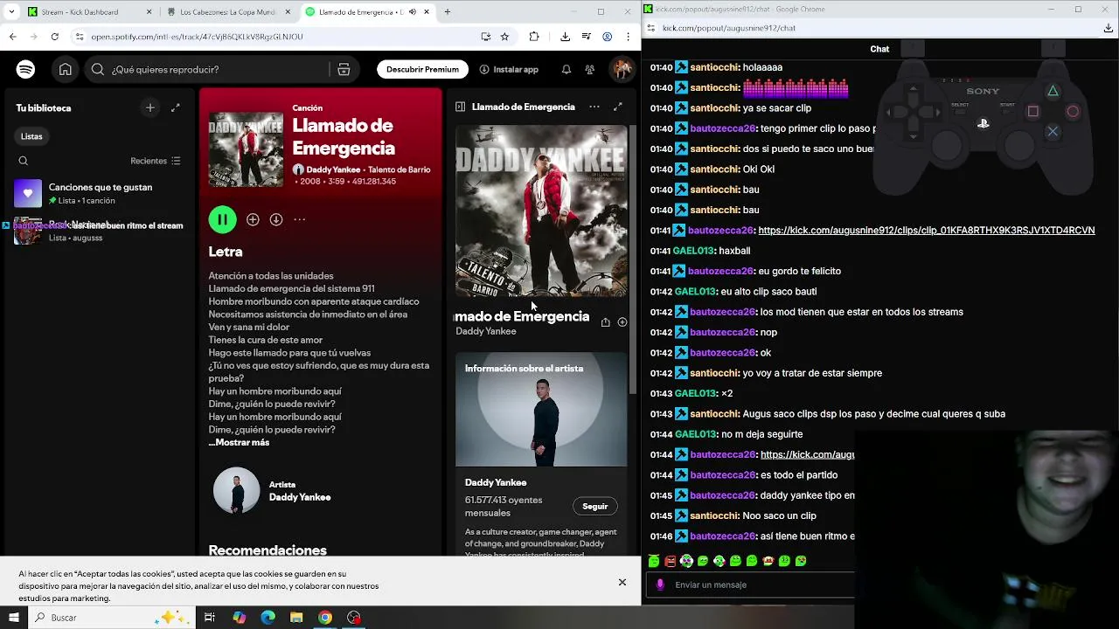
Task: Open Task View on taskbar
Action: click(x=210, y=618)
